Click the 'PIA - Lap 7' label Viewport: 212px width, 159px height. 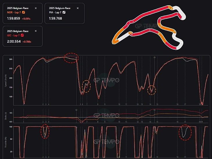click(x=55, y=12)
